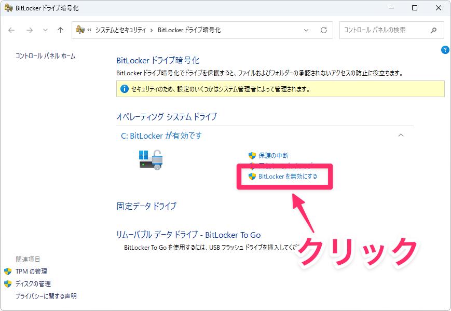Open プライバシーに関する声明 link
This screenshot has width=451, height=311.
point(46,296)
